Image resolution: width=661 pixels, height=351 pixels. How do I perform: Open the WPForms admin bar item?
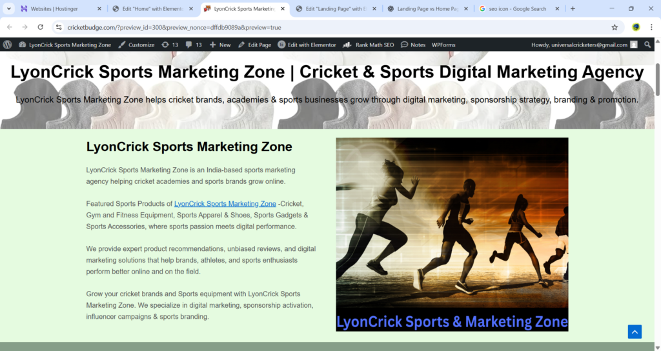click(443, 45)
